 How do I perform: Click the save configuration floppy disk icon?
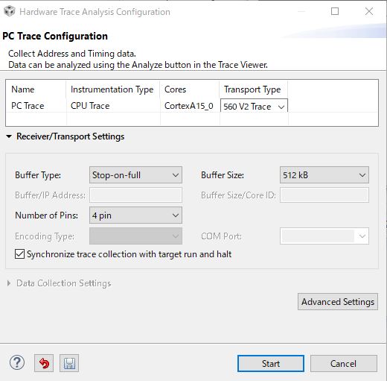(69, 363)
